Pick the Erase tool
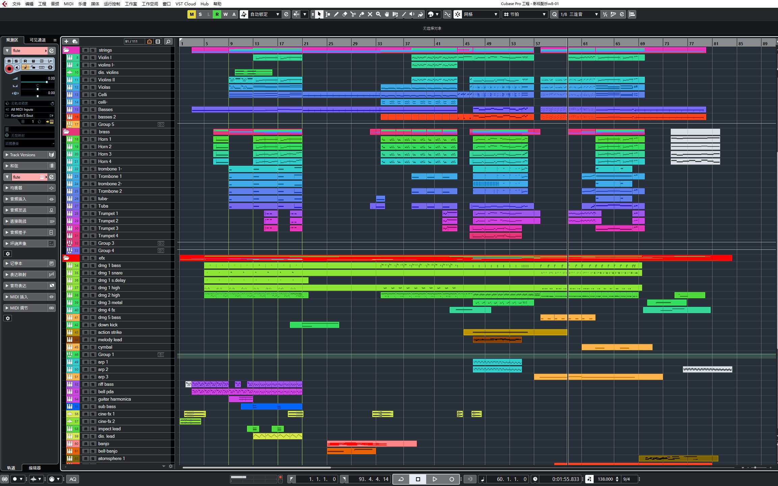Image resolution: width=778 pixels, height=486 pixels. pos(344,14)
